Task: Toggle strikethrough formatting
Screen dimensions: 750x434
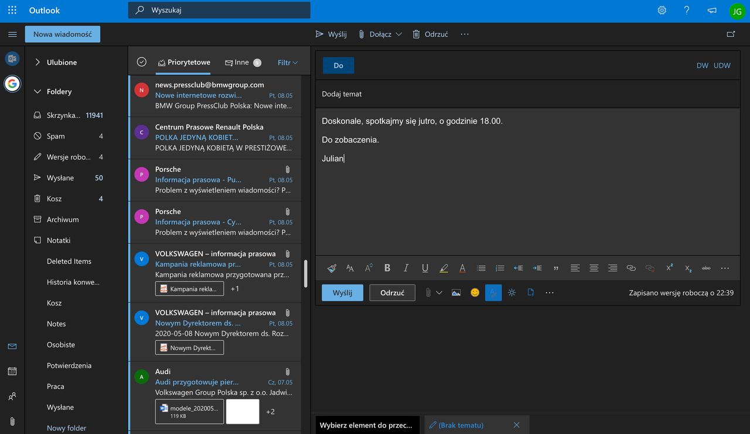Action: point(706,268)
